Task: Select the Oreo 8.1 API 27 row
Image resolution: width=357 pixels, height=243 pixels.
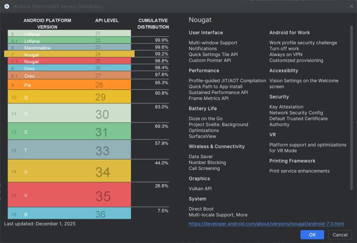Action: [x=69, y=75]
